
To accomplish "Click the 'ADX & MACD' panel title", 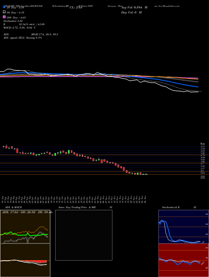I will [13, 207].
